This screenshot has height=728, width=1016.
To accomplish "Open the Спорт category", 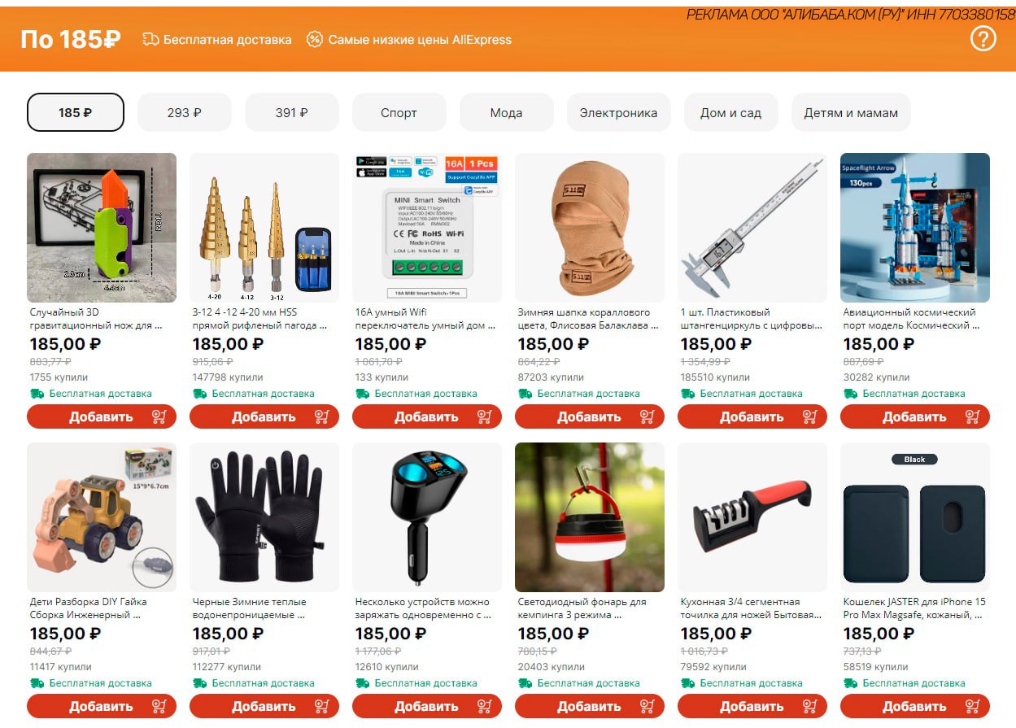I will pos(399,112).
